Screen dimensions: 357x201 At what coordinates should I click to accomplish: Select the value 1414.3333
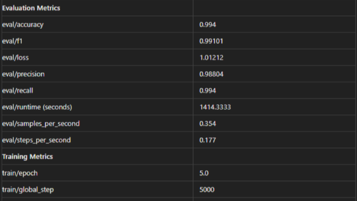click(x=215, y=107)
